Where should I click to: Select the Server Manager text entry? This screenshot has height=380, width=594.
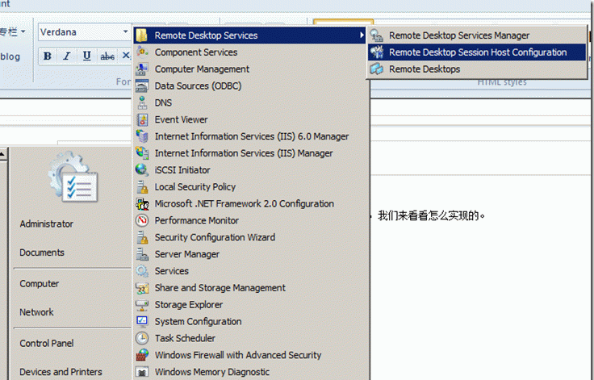pos(186,254)
